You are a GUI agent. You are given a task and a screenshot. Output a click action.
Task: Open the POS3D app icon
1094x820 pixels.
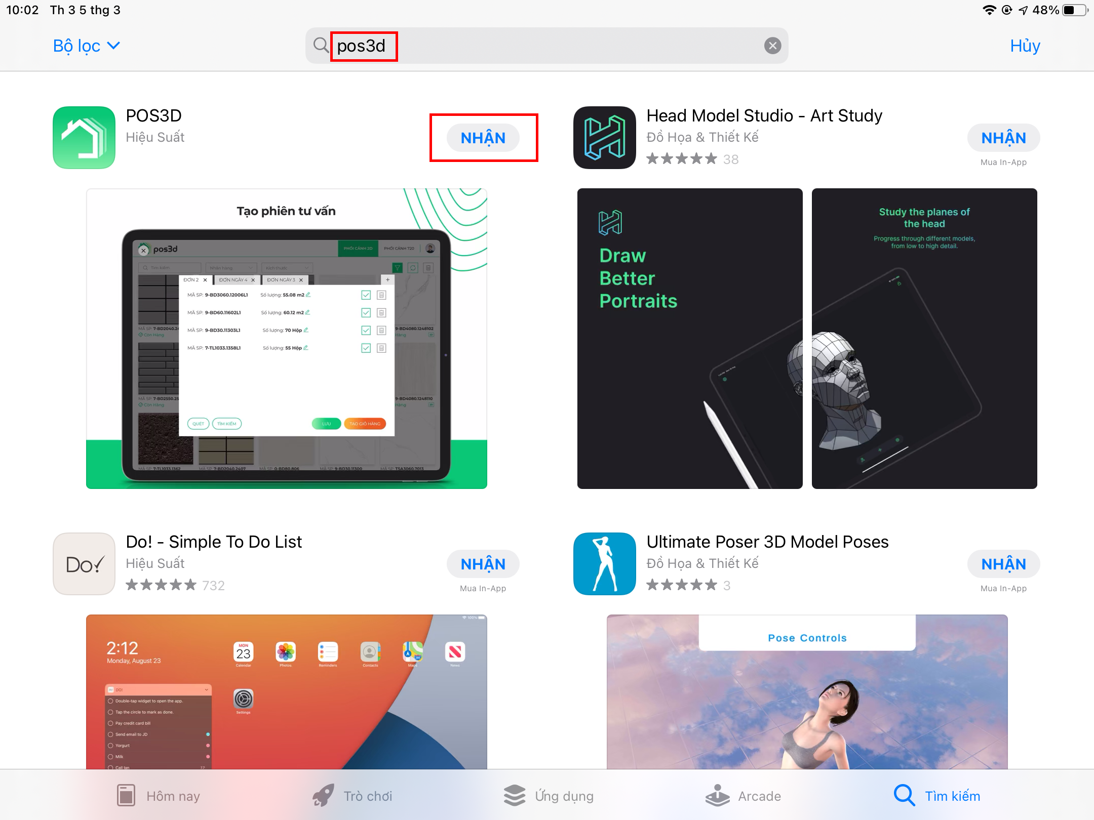click(84, 138)
